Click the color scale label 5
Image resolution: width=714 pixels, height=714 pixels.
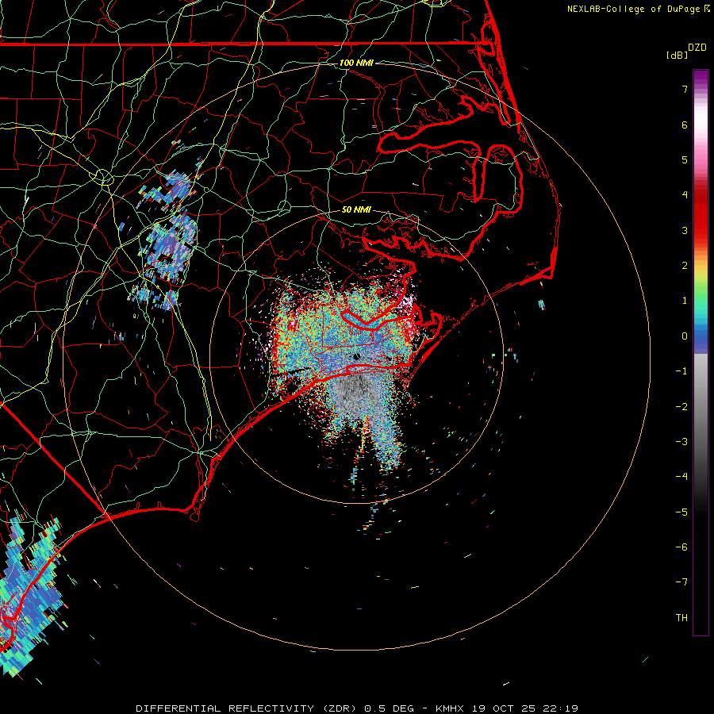[x=685, y=159]
